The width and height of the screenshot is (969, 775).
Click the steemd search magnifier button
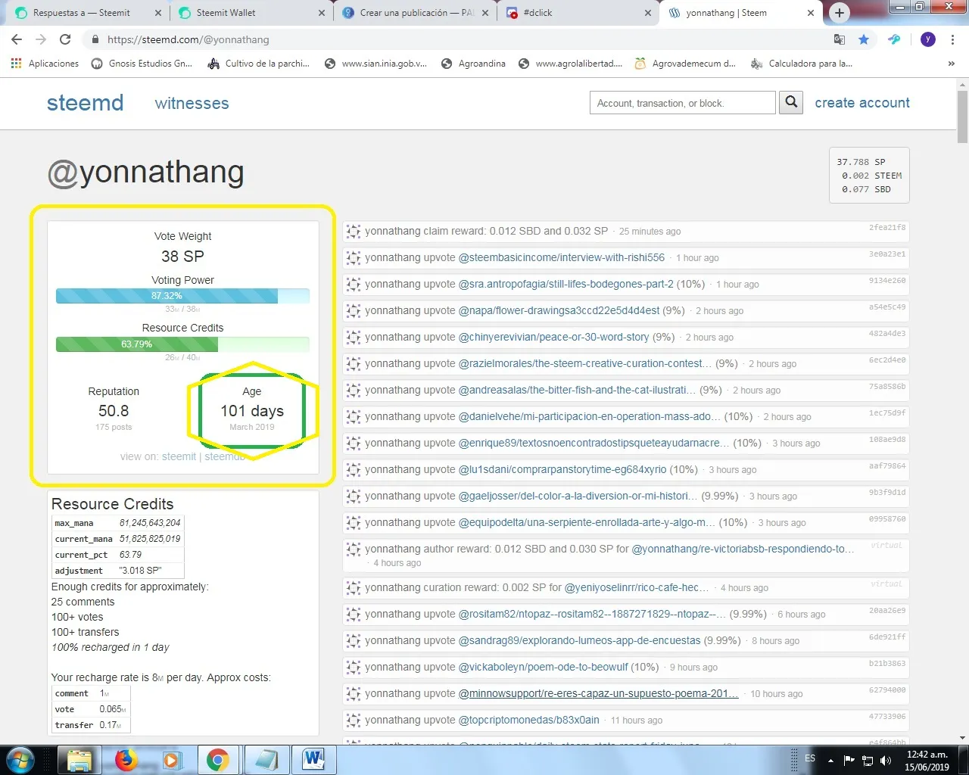coord(791,102)
